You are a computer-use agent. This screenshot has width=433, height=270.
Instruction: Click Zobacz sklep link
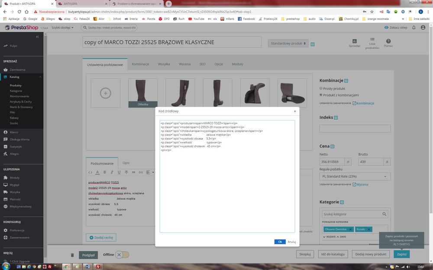point(396,28)
